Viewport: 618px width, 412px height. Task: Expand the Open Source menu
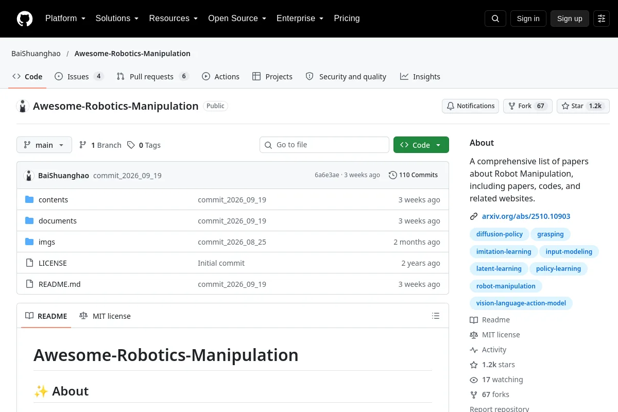tap(237, 19)
